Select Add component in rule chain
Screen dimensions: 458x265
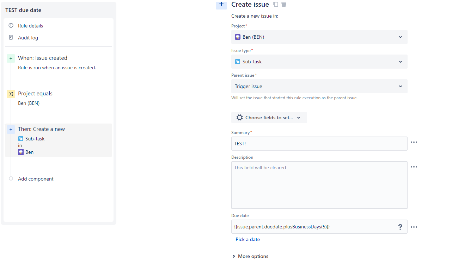click(36, 179)
